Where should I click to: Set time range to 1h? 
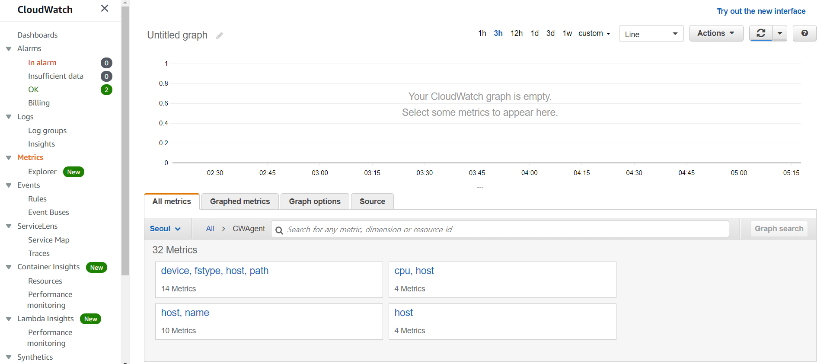[482, 33]
